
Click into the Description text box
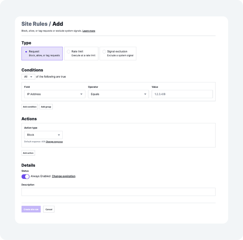point(118,192)
